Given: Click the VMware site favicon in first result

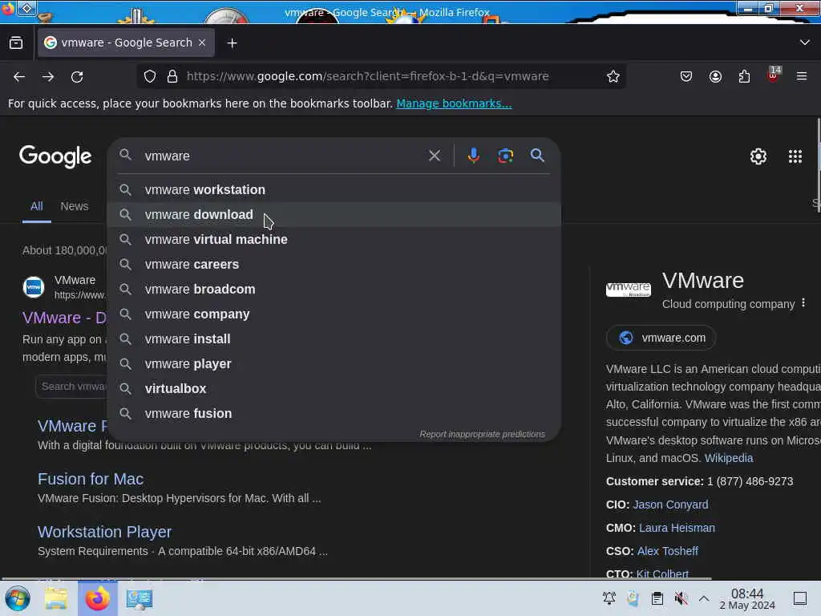Looking at the screenshot, I should click(x=34, y=287).
